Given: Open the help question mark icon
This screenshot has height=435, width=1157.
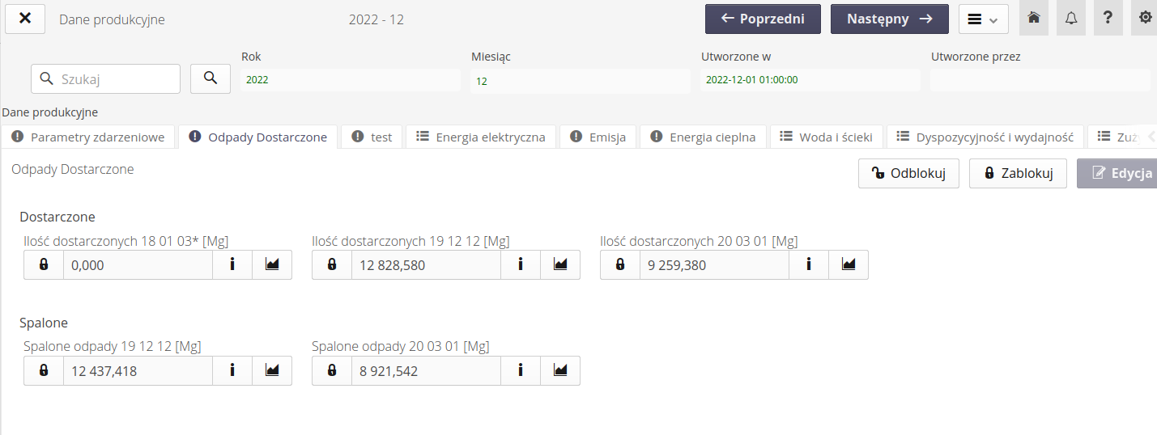Looking at the screenshot, I should [1108, 19].
